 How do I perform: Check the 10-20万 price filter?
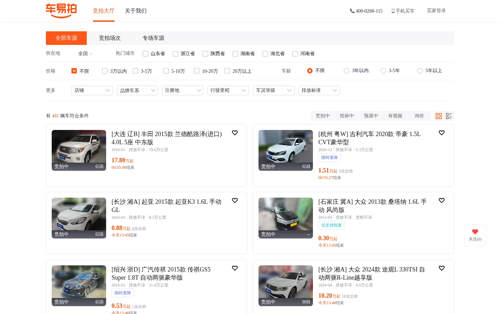[x=197, y=71]
